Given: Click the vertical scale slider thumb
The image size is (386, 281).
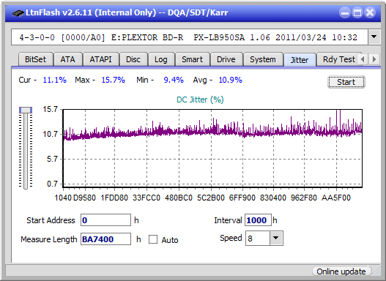Looking at the screenshot, I should pyautogui.click(x=26, y=110).
